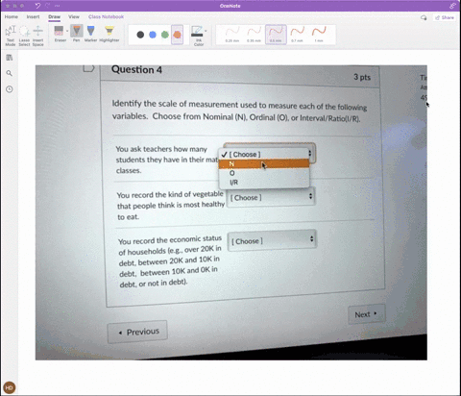The image size is (461, 396).
Task: Set pen thickness to 0.7 mm
Action: tap(298, 35)
